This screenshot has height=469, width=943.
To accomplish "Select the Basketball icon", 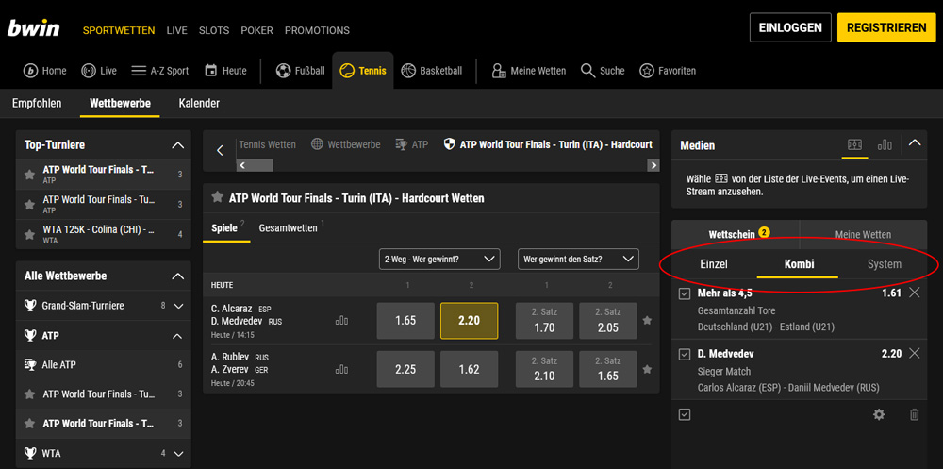I will tap(408, 71).
